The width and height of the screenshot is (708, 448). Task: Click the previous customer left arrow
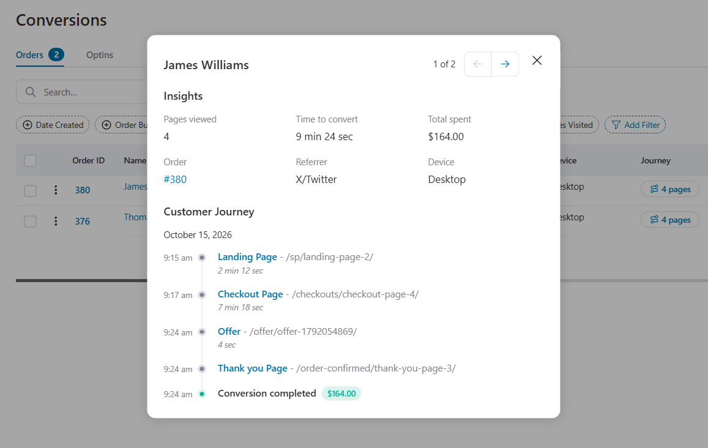(478, 64)
